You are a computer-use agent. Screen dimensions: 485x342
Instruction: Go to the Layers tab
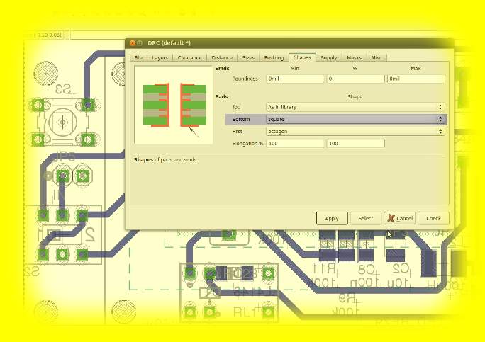[160, 57]
